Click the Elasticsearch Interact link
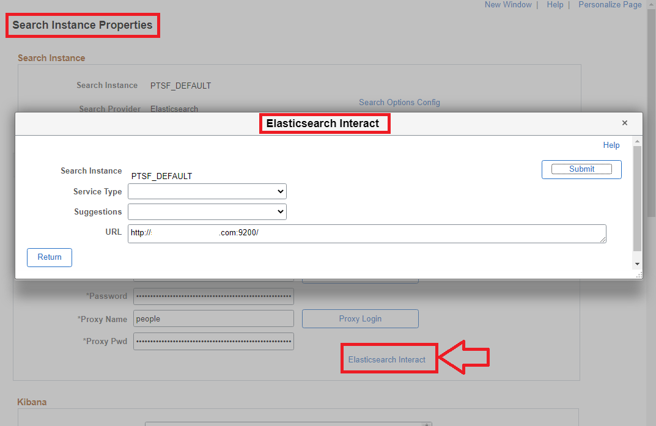The height and width of the screenshot is (426, 656). coord(387,359)
